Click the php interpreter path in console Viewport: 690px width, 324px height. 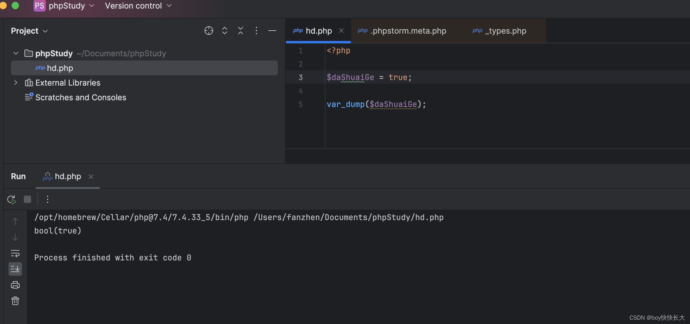point(141,217)
